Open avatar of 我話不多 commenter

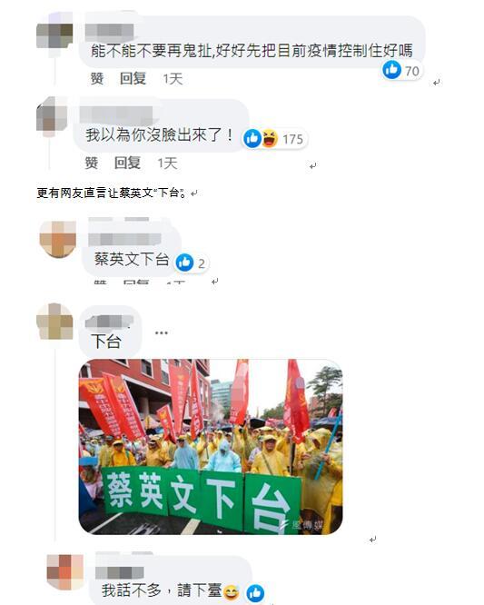[x=64, y=572]
